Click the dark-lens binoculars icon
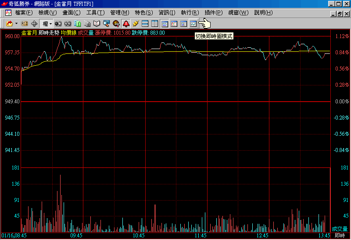The height and width of the screenshot is (240, 351). click(58, 24)
